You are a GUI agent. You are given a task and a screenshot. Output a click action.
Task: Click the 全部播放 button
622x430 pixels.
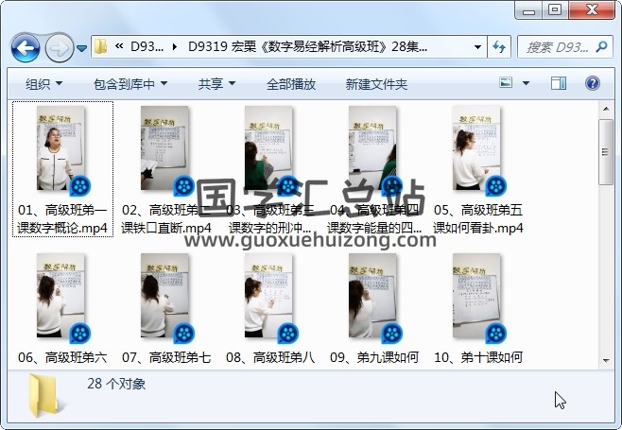click(291, 84)
